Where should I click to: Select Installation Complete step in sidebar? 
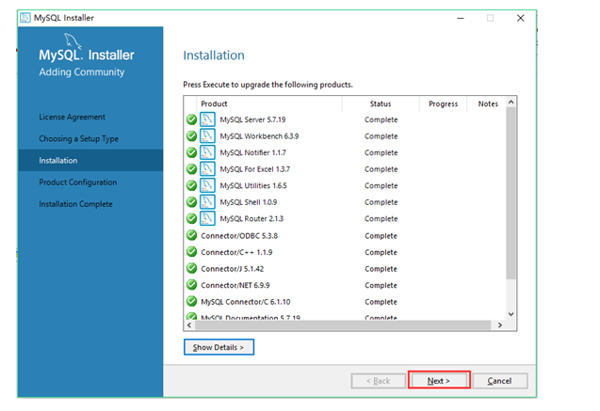coord(75,204)
